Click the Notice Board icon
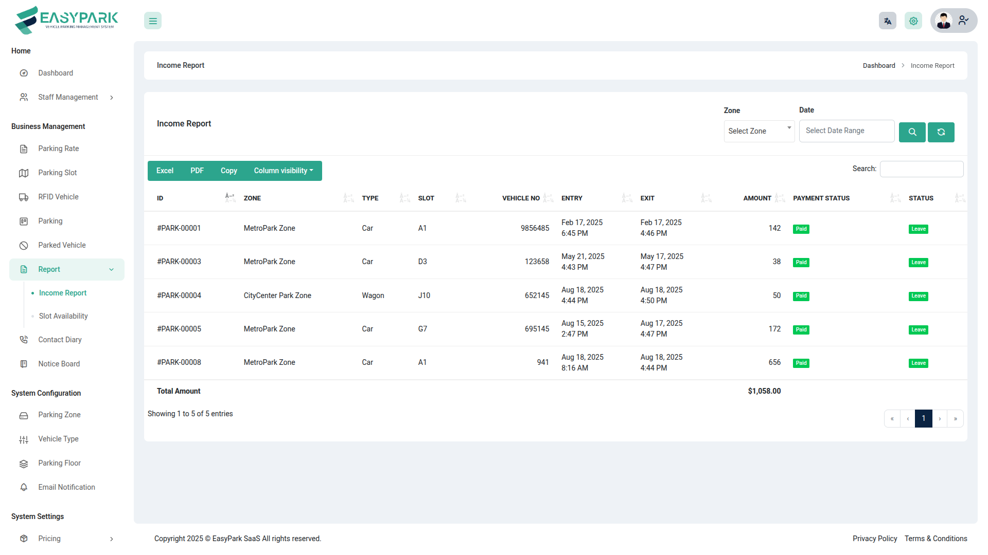The image size is (988, 555). (x=24, y=363)
